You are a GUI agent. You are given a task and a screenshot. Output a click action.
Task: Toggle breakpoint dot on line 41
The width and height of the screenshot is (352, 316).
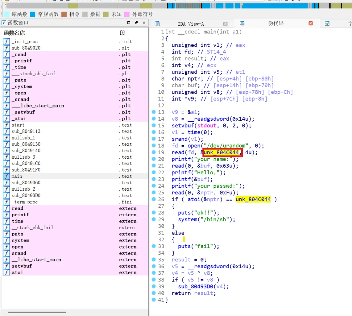click(x=154, y=299)
